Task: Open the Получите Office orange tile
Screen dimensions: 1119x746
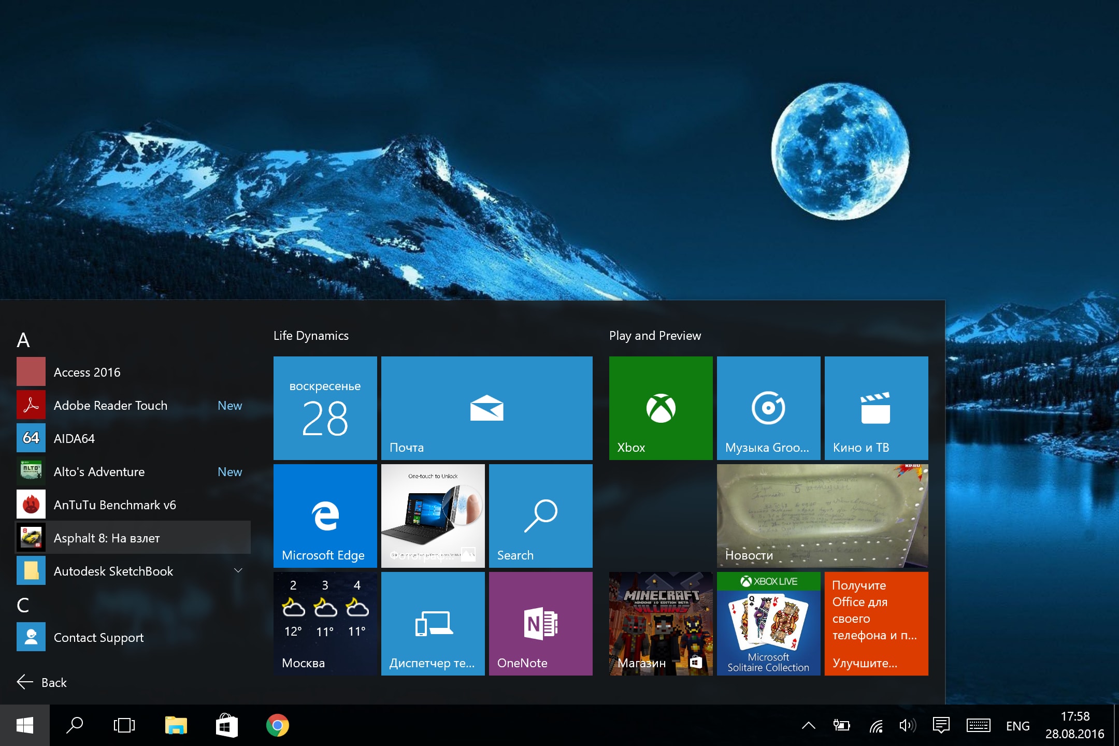Action: [877, 624]
